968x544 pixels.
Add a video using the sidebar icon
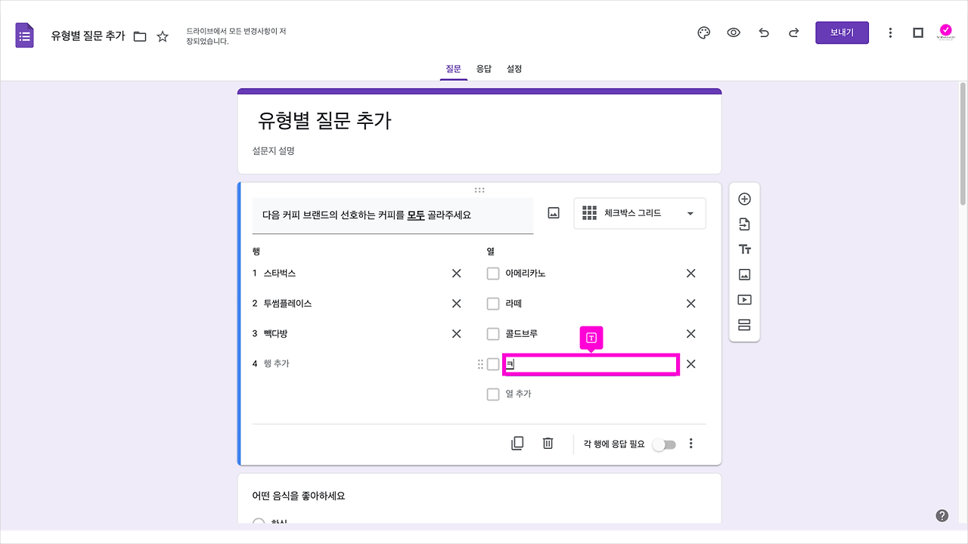coord(744,299)
